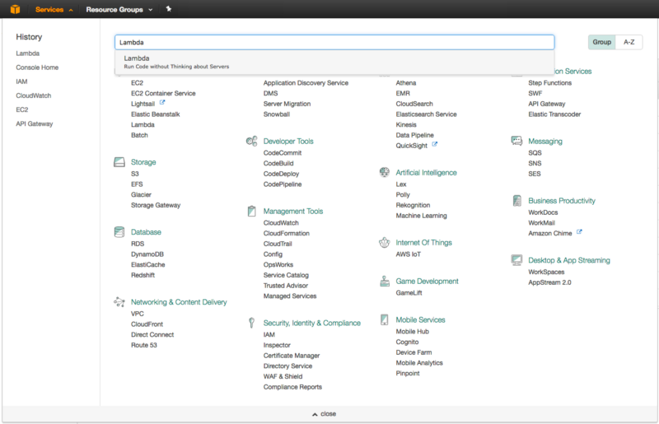Open the SNS messaging service

[535, 164]
